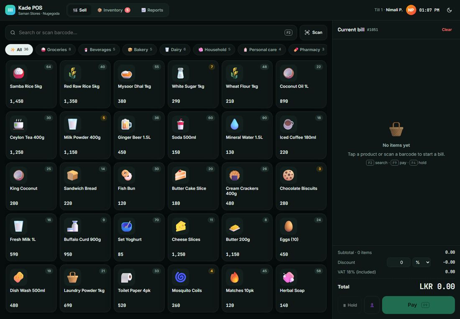460x319 pixels.
Task: Click the Coconut Oil 1L icon
Action: [289, 73]
